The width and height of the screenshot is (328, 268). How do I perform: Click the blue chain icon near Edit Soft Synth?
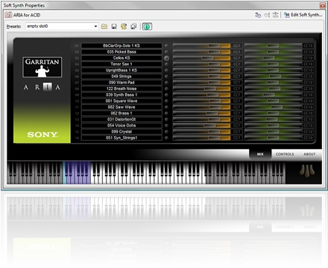click(258, 15)
